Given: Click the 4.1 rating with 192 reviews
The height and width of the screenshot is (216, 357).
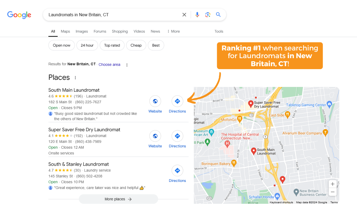Looking at the screenshot, I should [65, 136].
